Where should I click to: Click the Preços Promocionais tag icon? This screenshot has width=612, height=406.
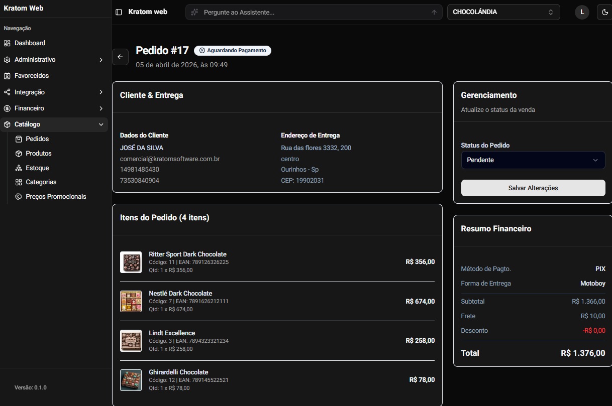19,197
